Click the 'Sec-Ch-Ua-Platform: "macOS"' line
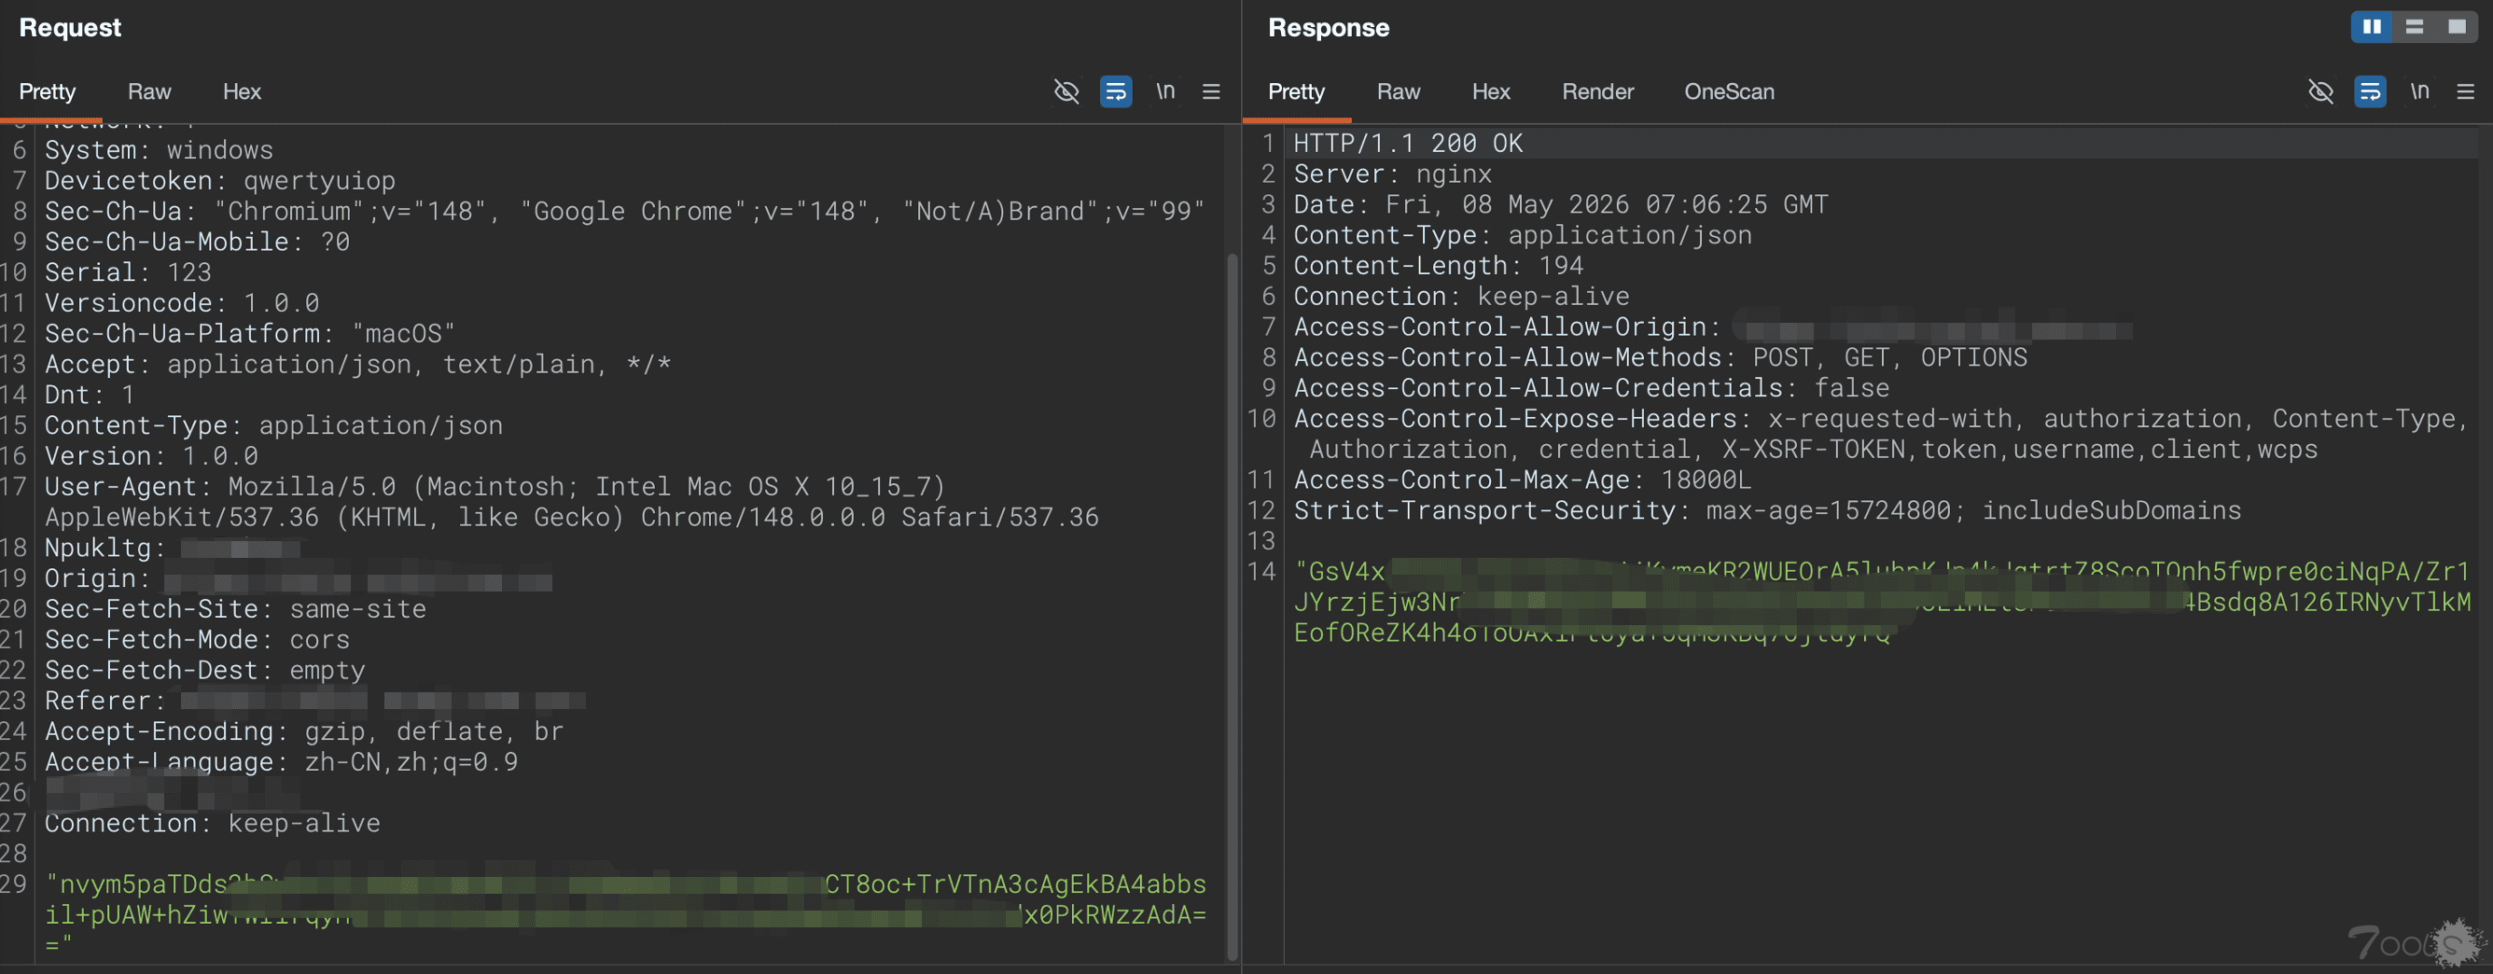The image size is (2493, 974). coord(250,334)
